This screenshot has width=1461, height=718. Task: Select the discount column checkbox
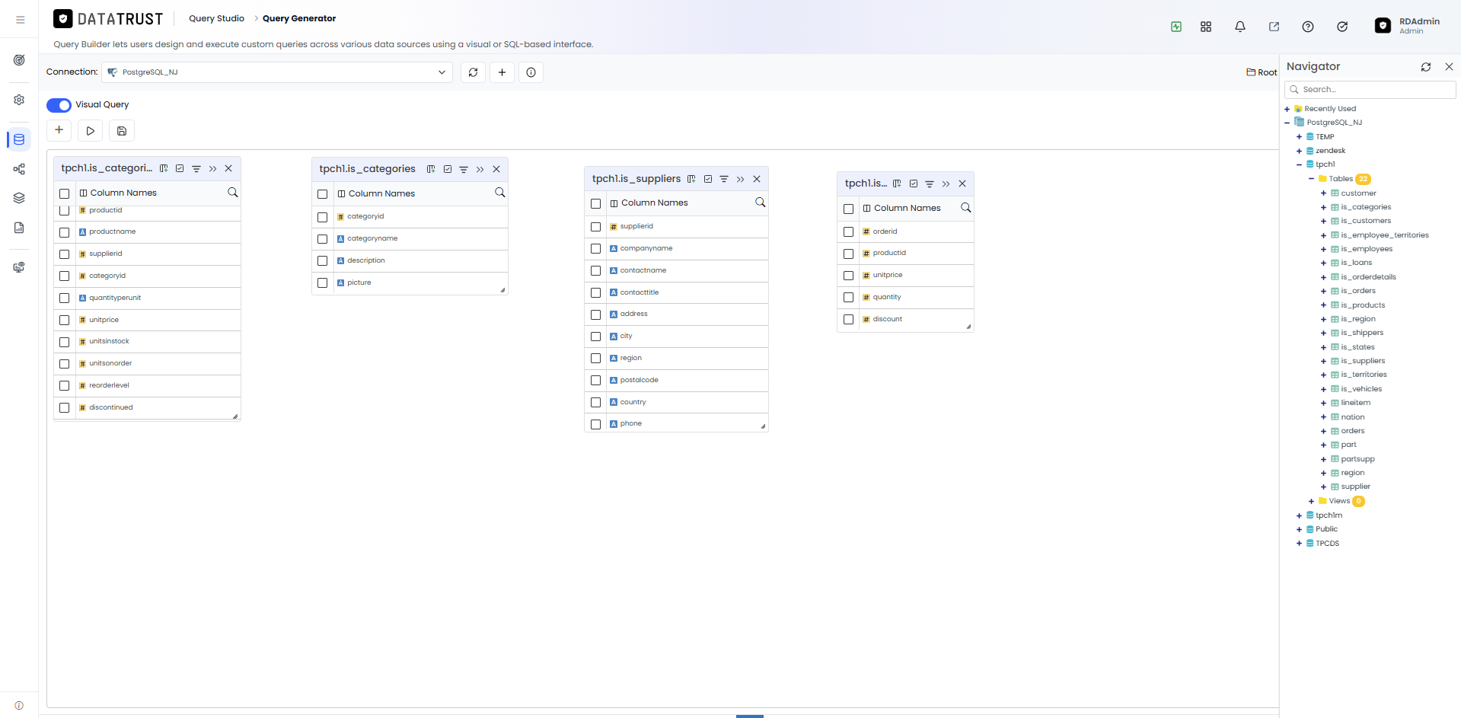click(849, 319)
